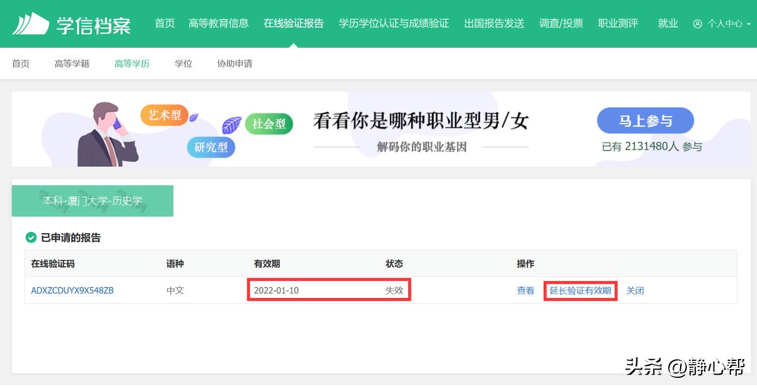
Task: Click the 有效期 column header
Action: 267,263
